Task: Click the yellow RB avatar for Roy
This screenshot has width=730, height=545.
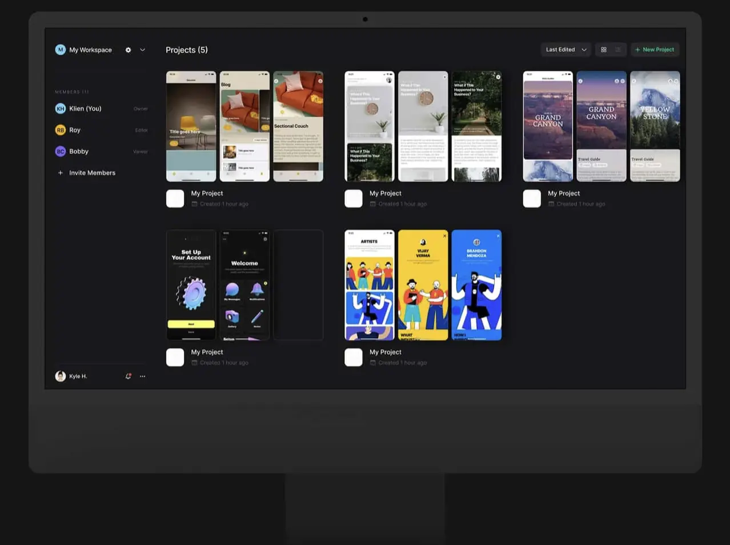Action: point(60,130)
